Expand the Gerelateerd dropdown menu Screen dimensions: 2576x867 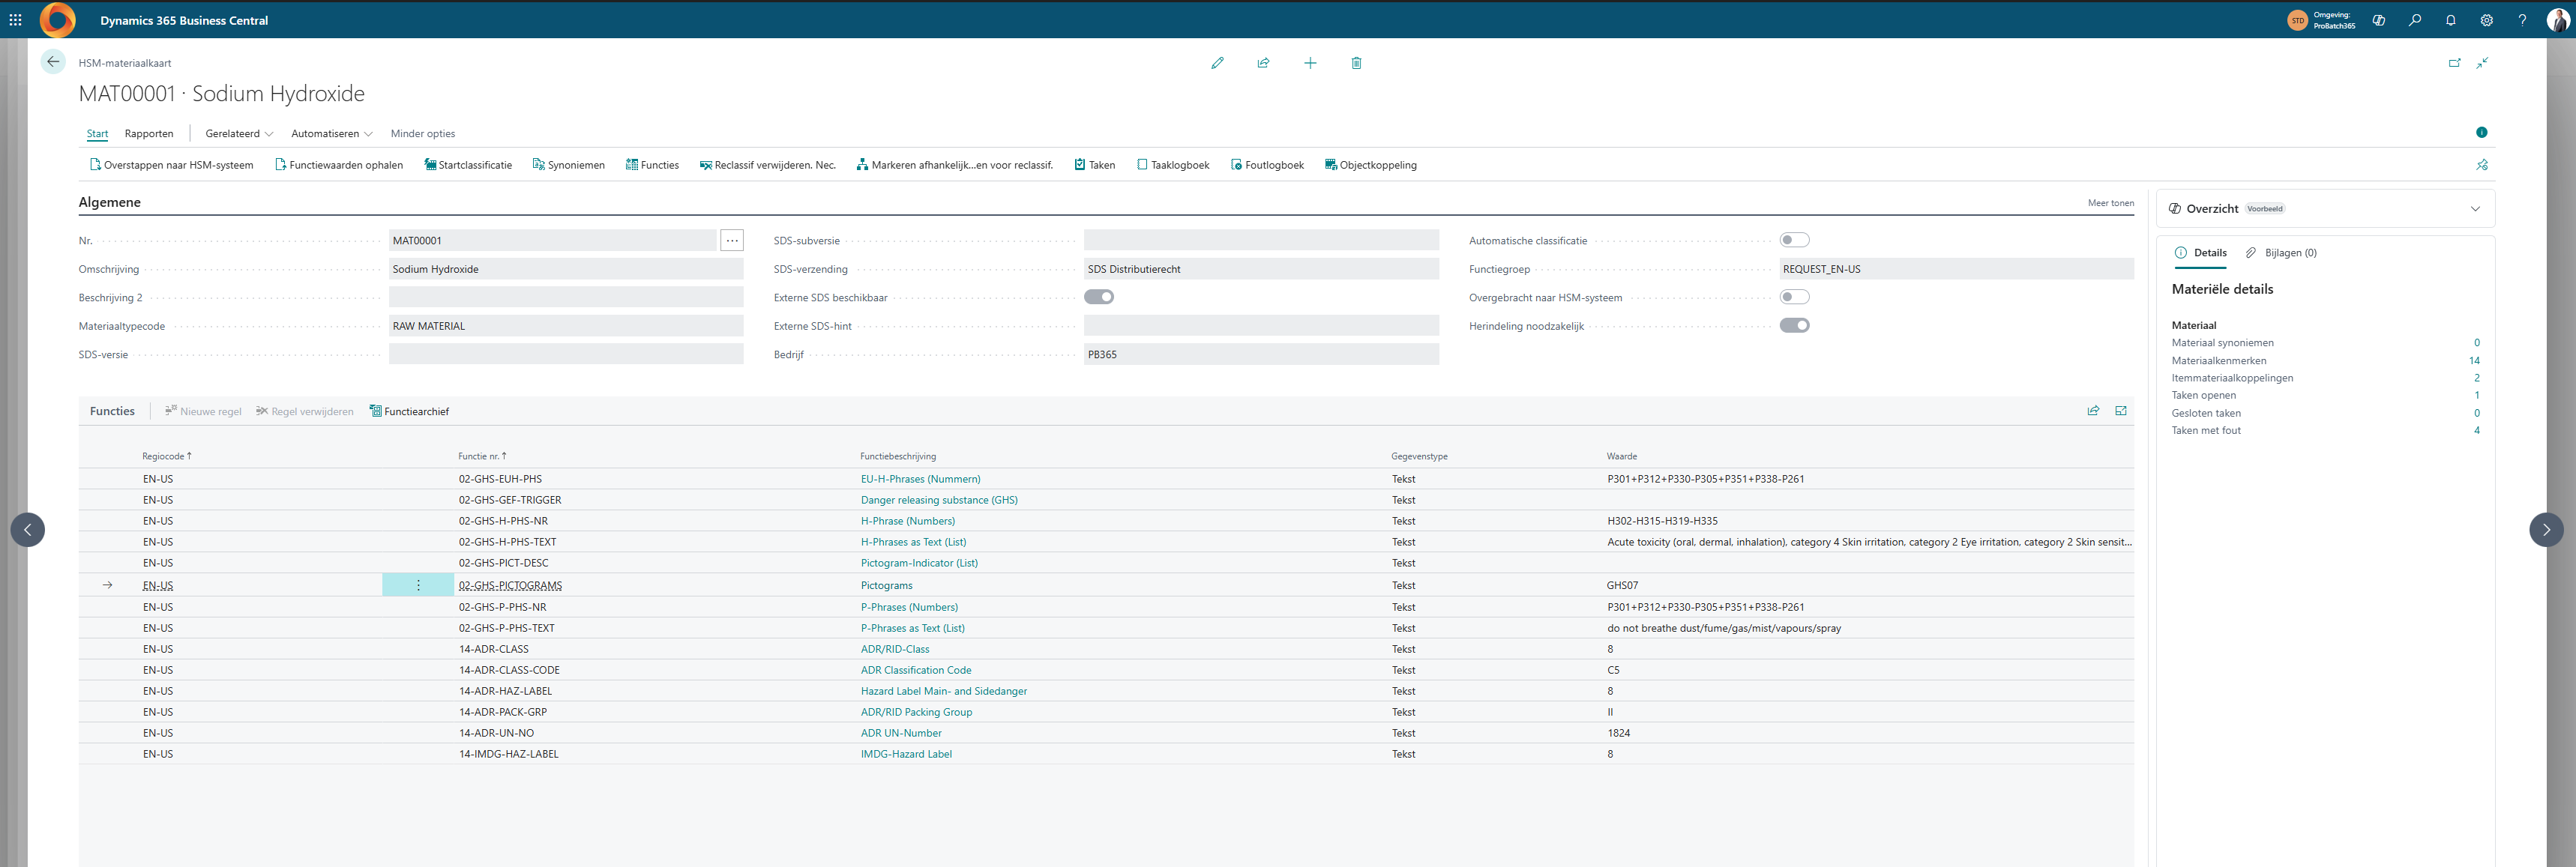(239, 134)
